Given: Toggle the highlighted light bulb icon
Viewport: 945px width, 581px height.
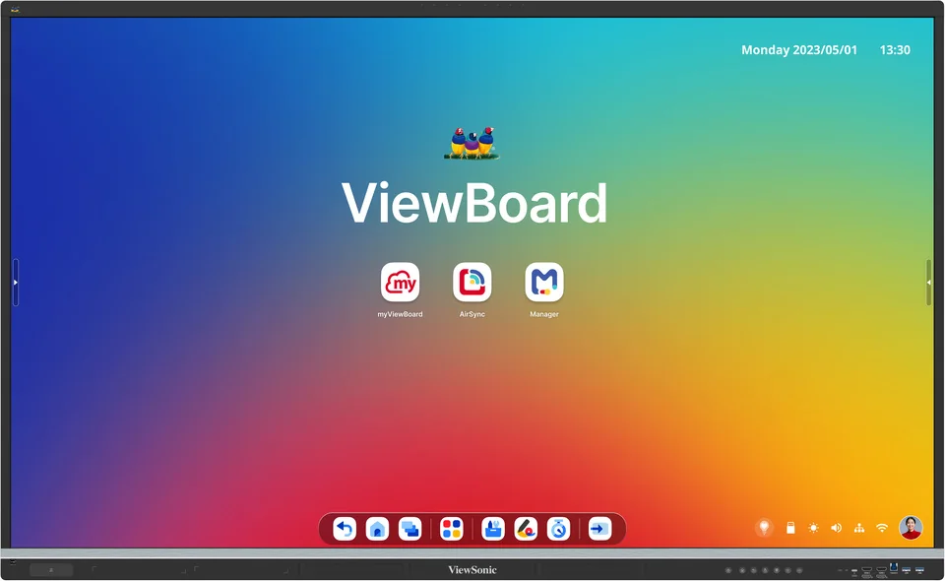Looking at the screenshot, I should tap(764, 528).
